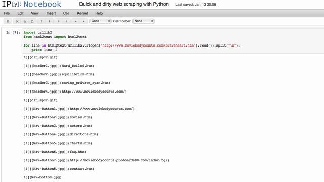
Task: Interrupt the kernel with the stop icon
Action: 83,21
